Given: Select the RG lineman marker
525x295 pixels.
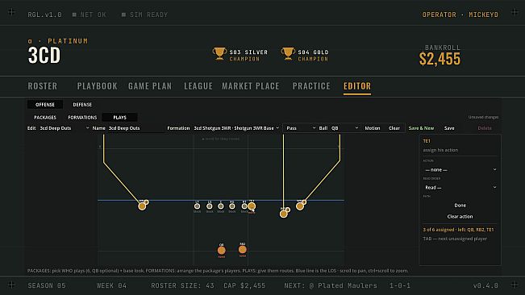Looking at the screenshot, I should (x=232, y=206).
